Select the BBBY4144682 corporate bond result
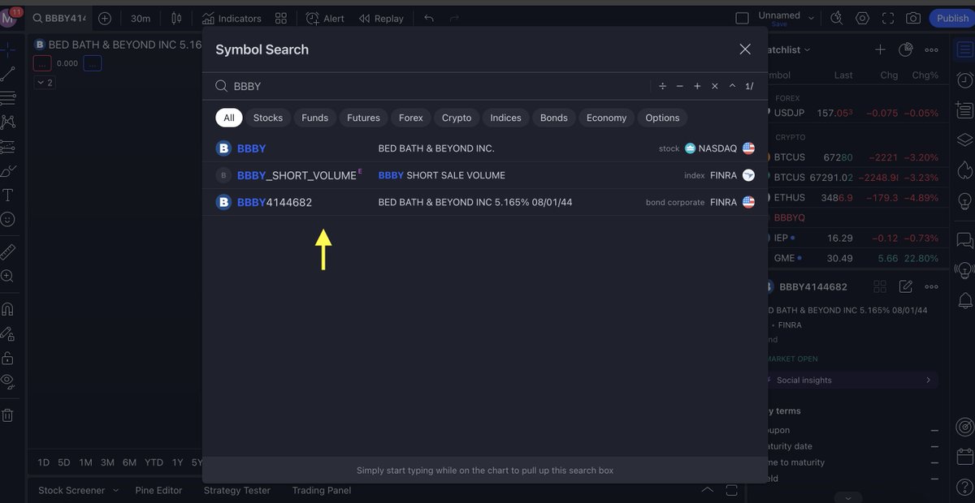 (x=485, y=202)
